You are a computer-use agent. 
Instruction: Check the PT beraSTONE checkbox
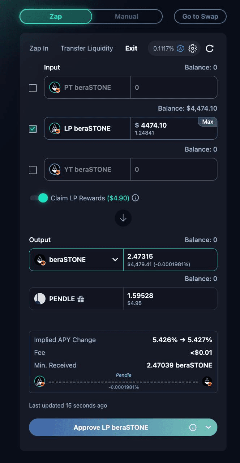[x=33, y=88]
